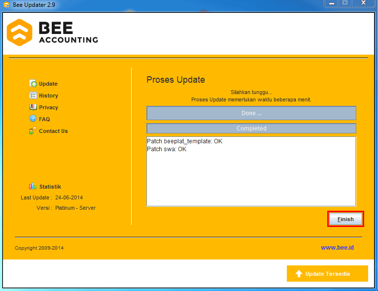Image resolution: width=378 pixels, height=291 pixels.
Task: Select the Statistik label
Action: tap(50, 187)
